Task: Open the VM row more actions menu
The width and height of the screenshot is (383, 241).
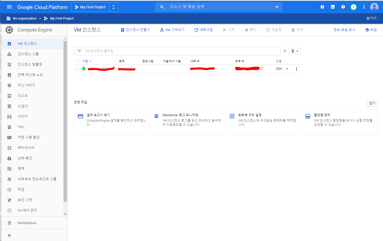Action: 296,69
